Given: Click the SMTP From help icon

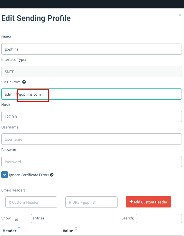Looking at the screenshot, I should pos(24,82).
